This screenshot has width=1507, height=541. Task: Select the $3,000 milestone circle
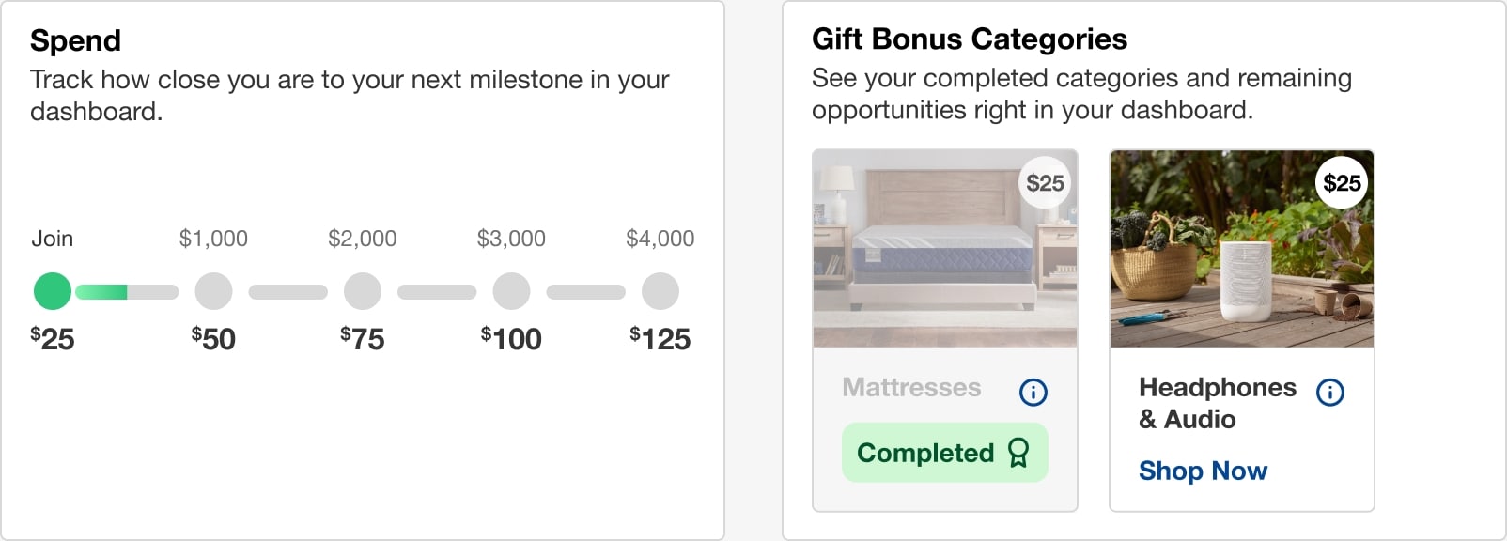(511, 291)
